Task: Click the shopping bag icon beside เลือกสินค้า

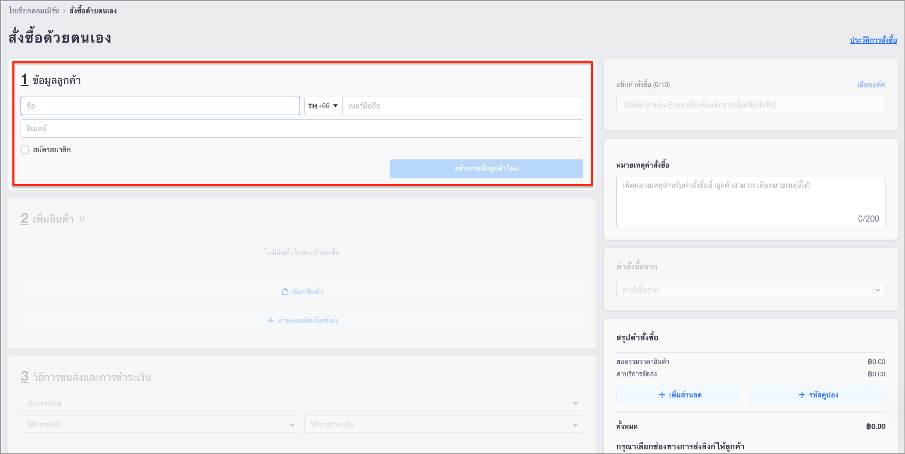Action: click(285, 292)
